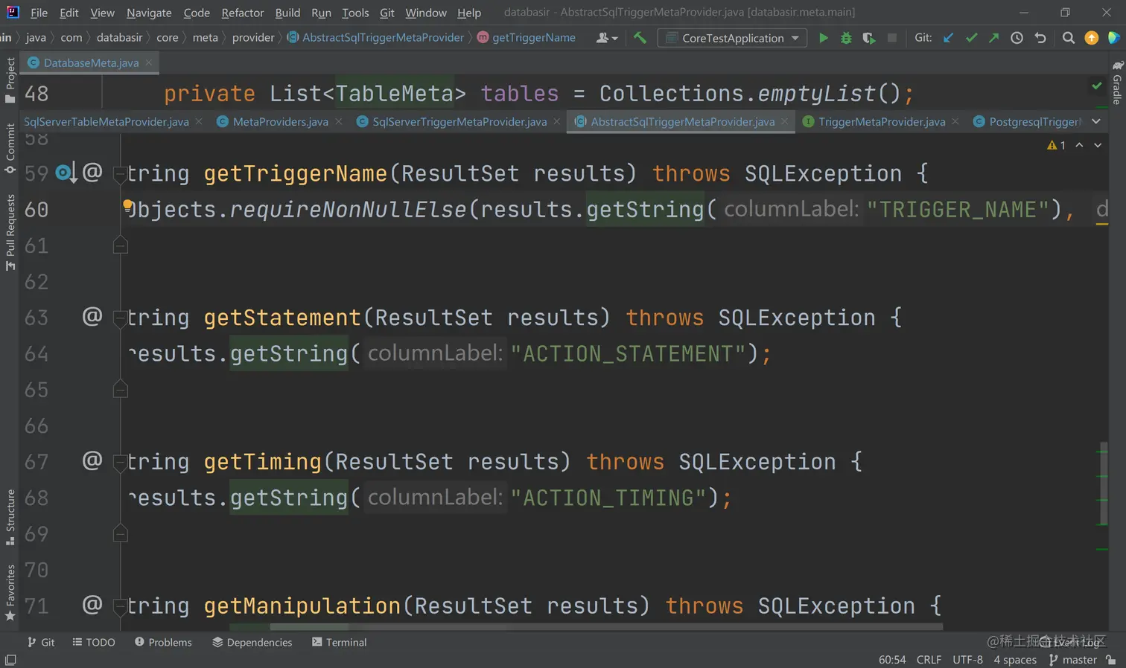Show Git history with the clock icon
1126x668 pixels.
coord(1017,38)
